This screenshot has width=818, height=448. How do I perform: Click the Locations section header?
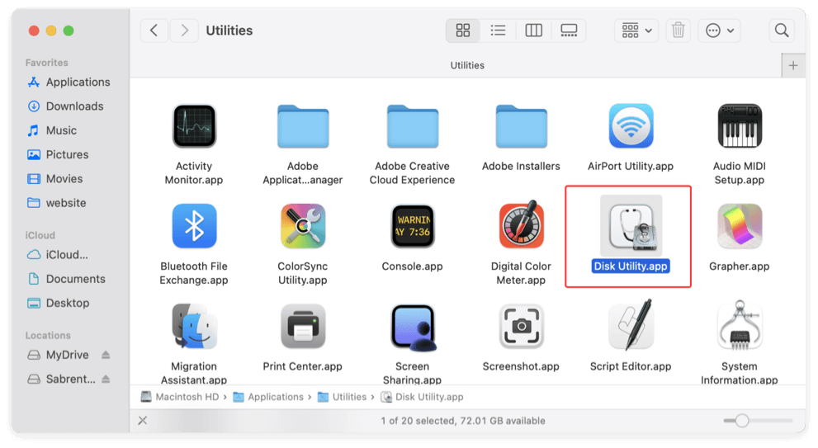click(x=48, y=335)
